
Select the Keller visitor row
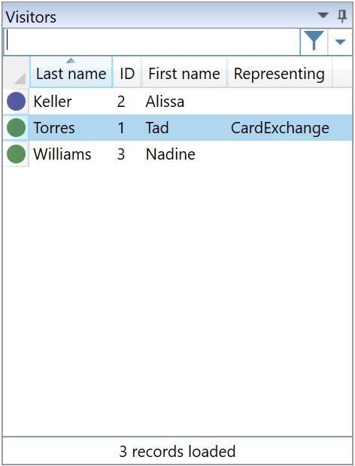tap(177, 102)
